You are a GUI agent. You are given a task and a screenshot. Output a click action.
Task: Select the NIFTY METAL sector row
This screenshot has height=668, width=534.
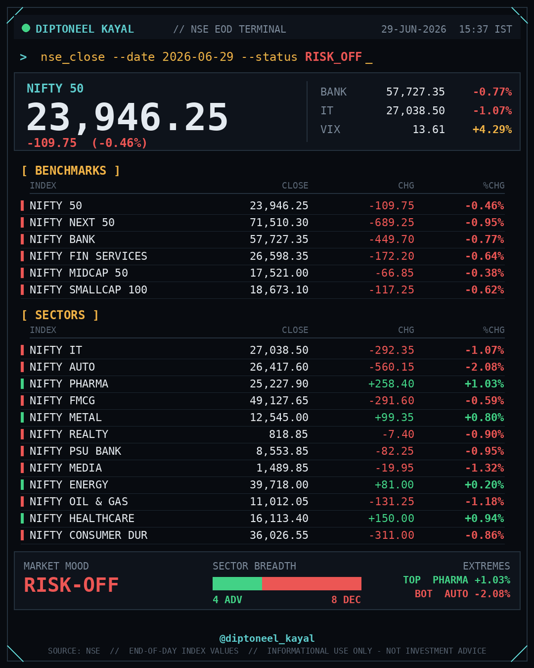263,417
